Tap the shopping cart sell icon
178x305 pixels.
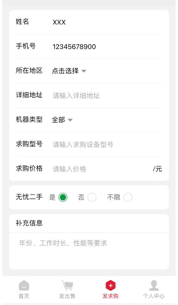67,285
